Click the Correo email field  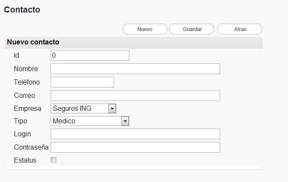[135, 95]
